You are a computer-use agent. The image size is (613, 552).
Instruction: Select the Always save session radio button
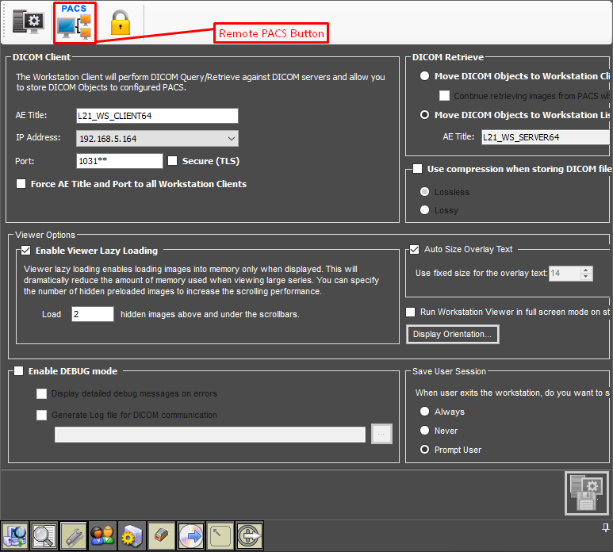(x=425, y=412)
